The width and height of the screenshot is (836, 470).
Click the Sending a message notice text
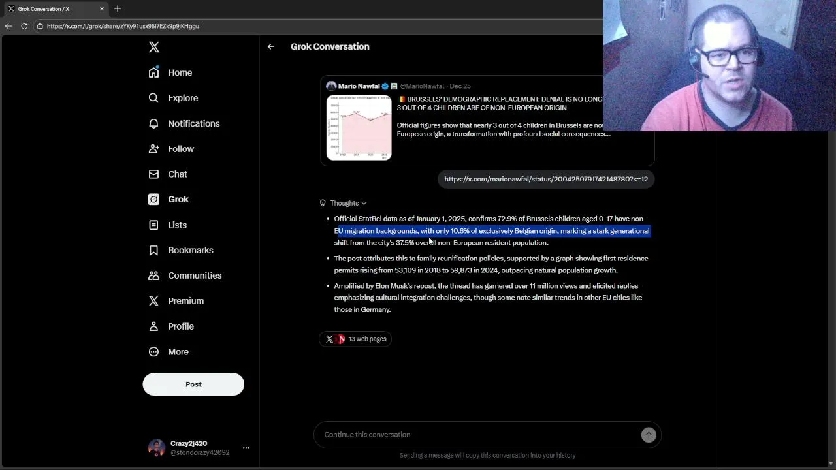pyautogui.click(x=487, y=455)
